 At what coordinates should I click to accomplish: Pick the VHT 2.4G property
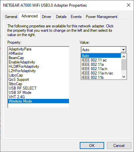(x=39, y=97)
